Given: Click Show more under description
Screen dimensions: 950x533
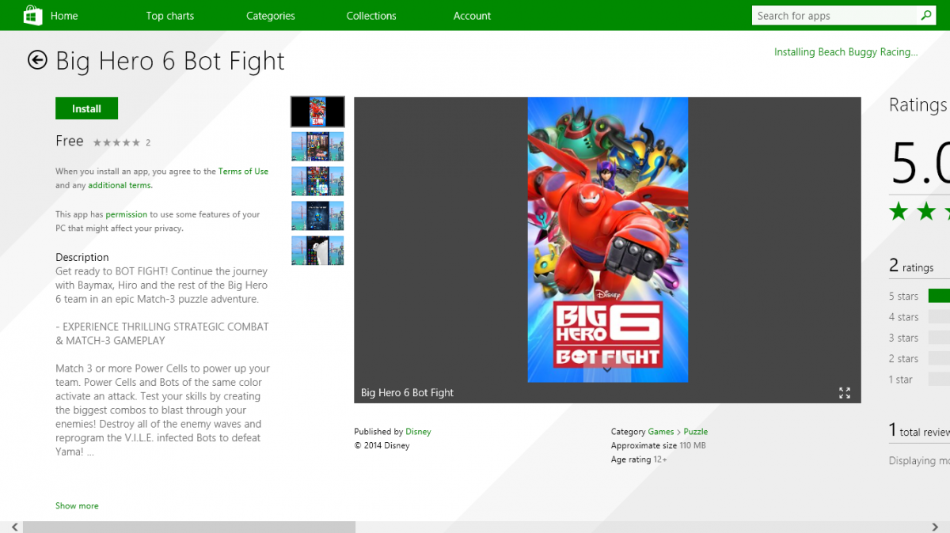Looking at the screenshot, I should click(77, 505).
